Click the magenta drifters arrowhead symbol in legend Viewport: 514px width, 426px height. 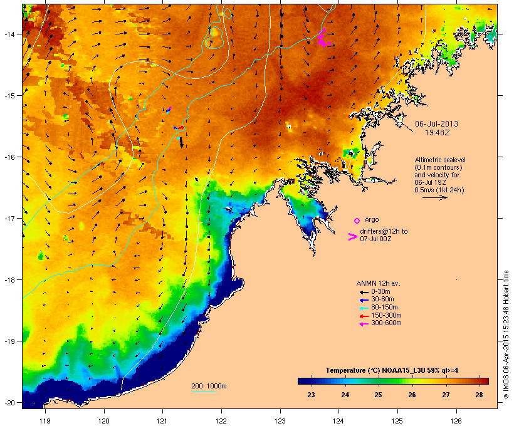[x=353, y=237]
